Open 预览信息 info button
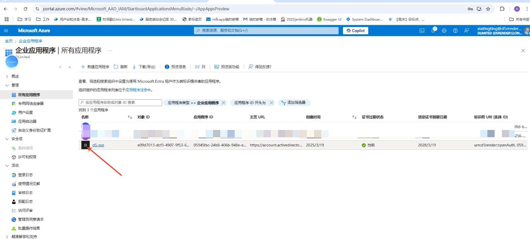Screen dimensions: 530x239 [x=175, y=67]
